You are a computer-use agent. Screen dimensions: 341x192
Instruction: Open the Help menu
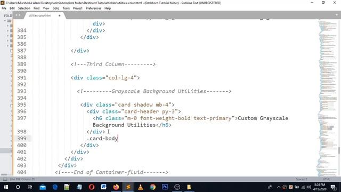tap(108, 9)
